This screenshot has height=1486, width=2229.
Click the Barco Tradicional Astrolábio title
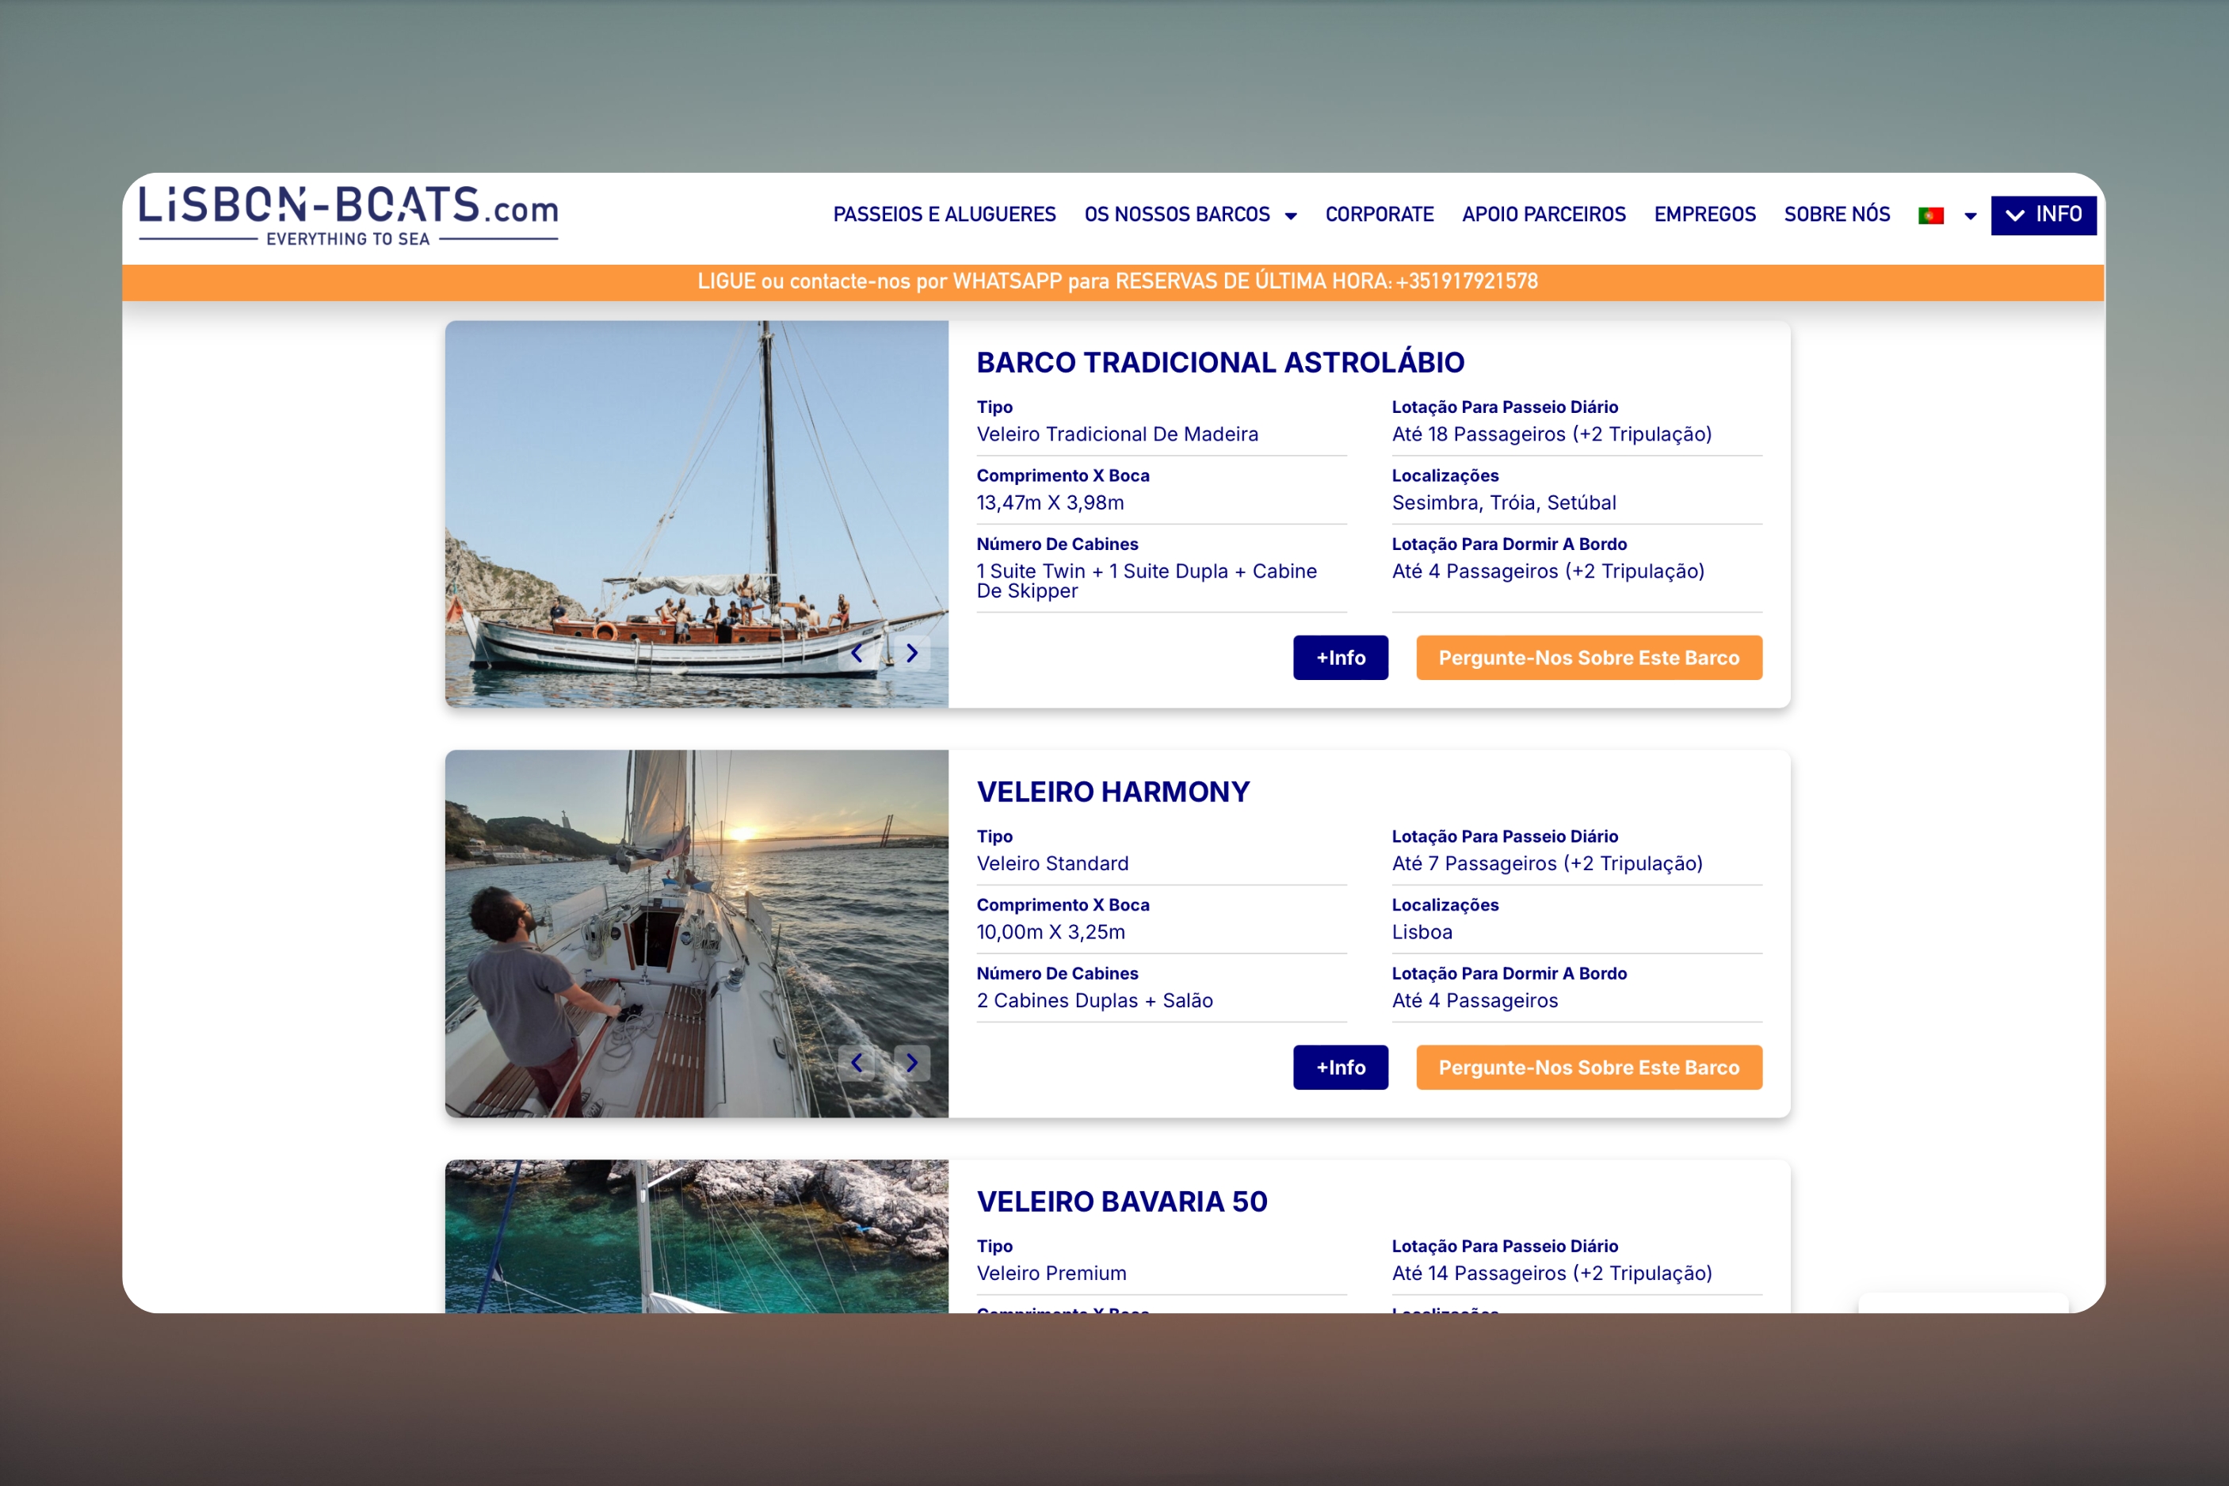pos(1220,362)
